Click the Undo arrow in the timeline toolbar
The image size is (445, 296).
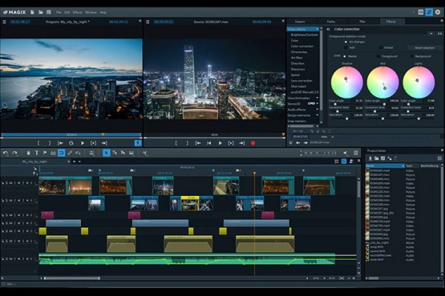point(5,153)
